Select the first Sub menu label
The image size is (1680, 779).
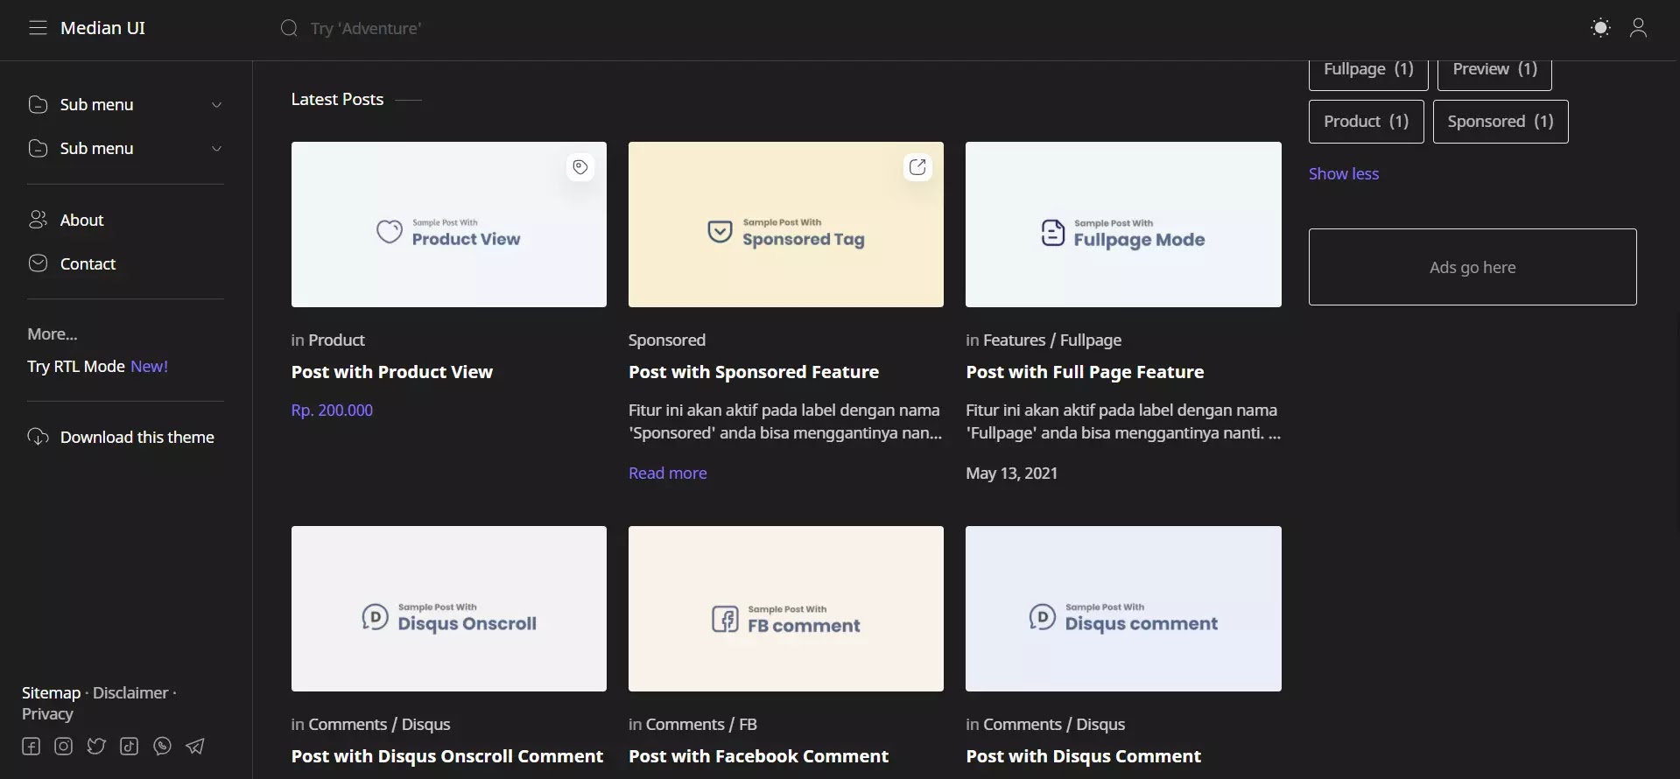pyautogui.click(x=96, y=104)
